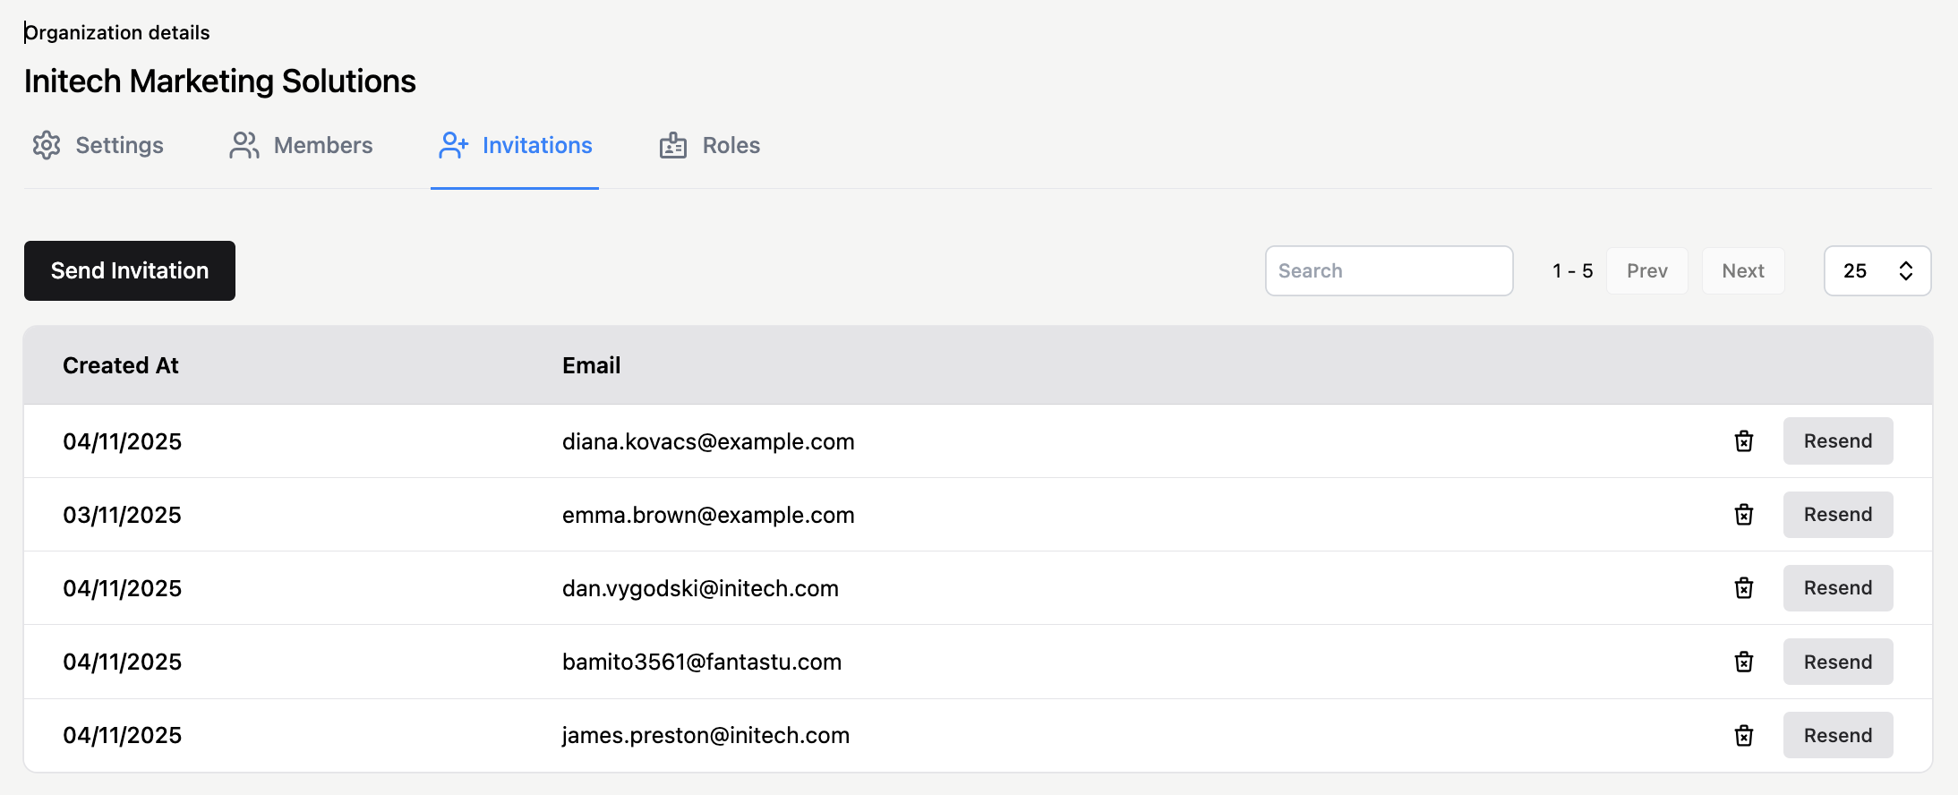This screenshot has width=1958, height=795.
Task: Open the Members tab
Action: point(302,145)
